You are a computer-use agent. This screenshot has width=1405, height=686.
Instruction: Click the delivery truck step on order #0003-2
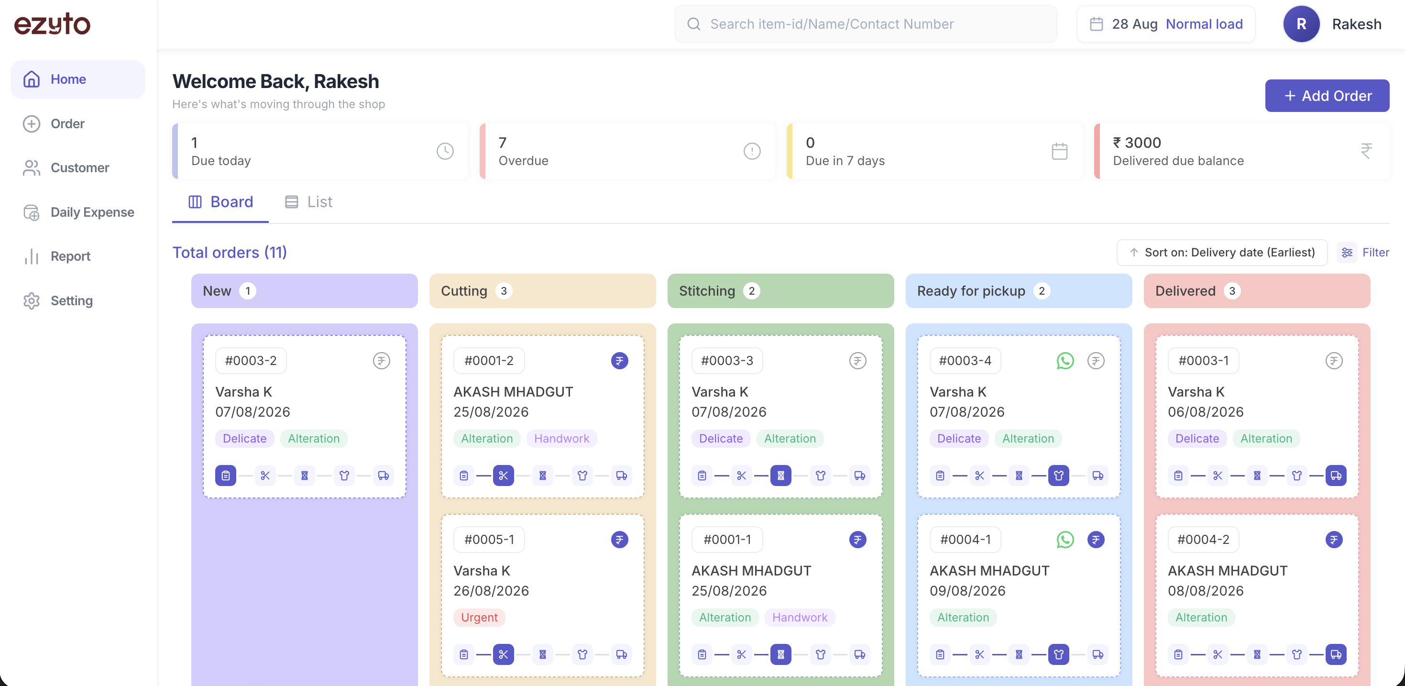point(384,476)
